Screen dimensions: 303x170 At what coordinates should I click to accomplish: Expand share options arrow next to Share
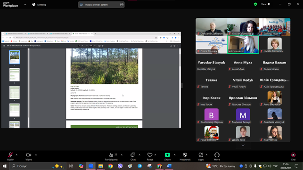(175, 155)
